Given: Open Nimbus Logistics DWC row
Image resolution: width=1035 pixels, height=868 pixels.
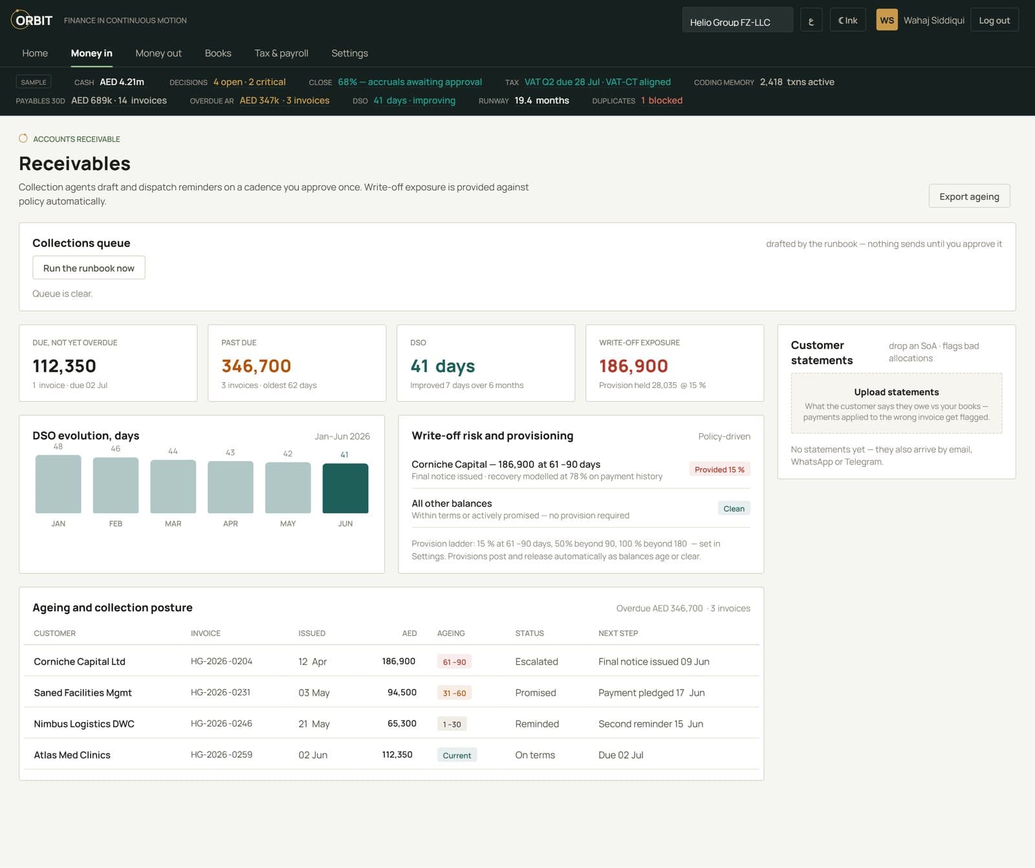Looking at the screenshot, I should [391, 723].
